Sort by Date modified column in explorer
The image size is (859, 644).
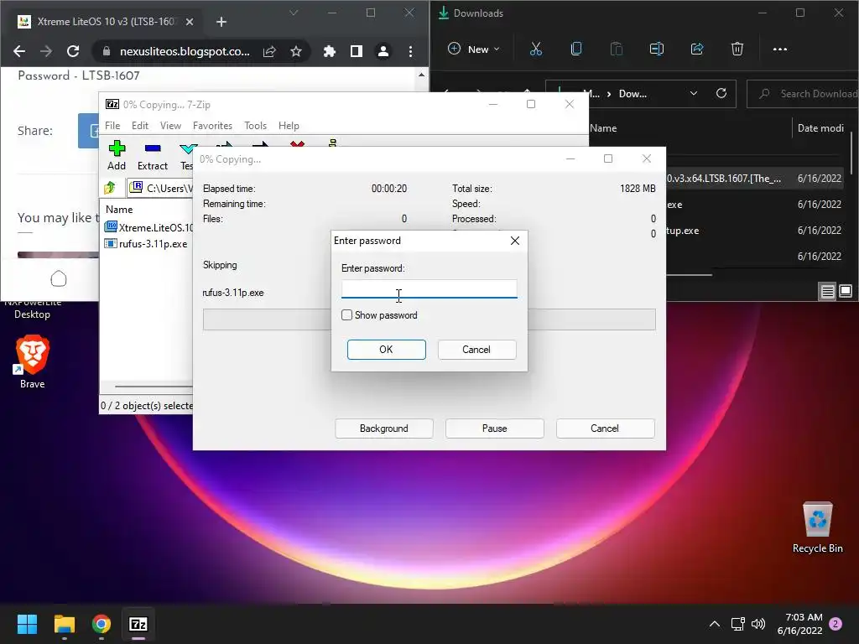[820, 128]
